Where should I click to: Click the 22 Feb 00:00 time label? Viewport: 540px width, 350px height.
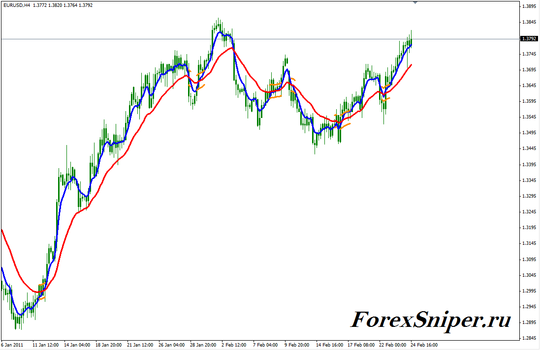[393, 345]
